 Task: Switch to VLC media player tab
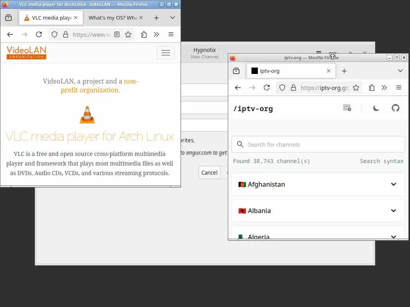[x=51, y=18]
